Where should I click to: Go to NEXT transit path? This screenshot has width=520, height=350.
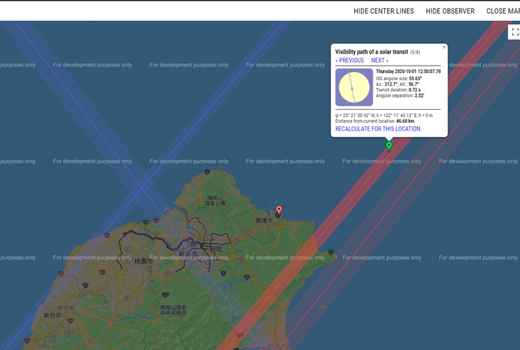380,61
